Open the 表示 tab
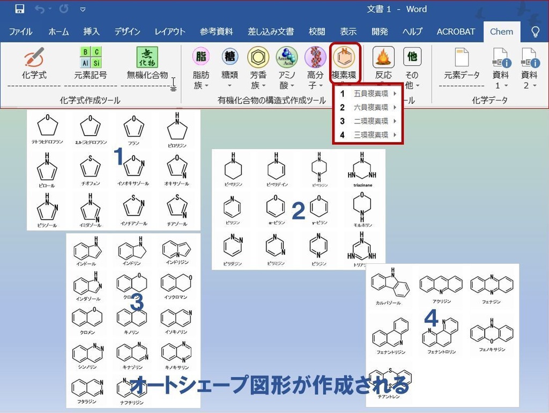 tap(348, 32)
